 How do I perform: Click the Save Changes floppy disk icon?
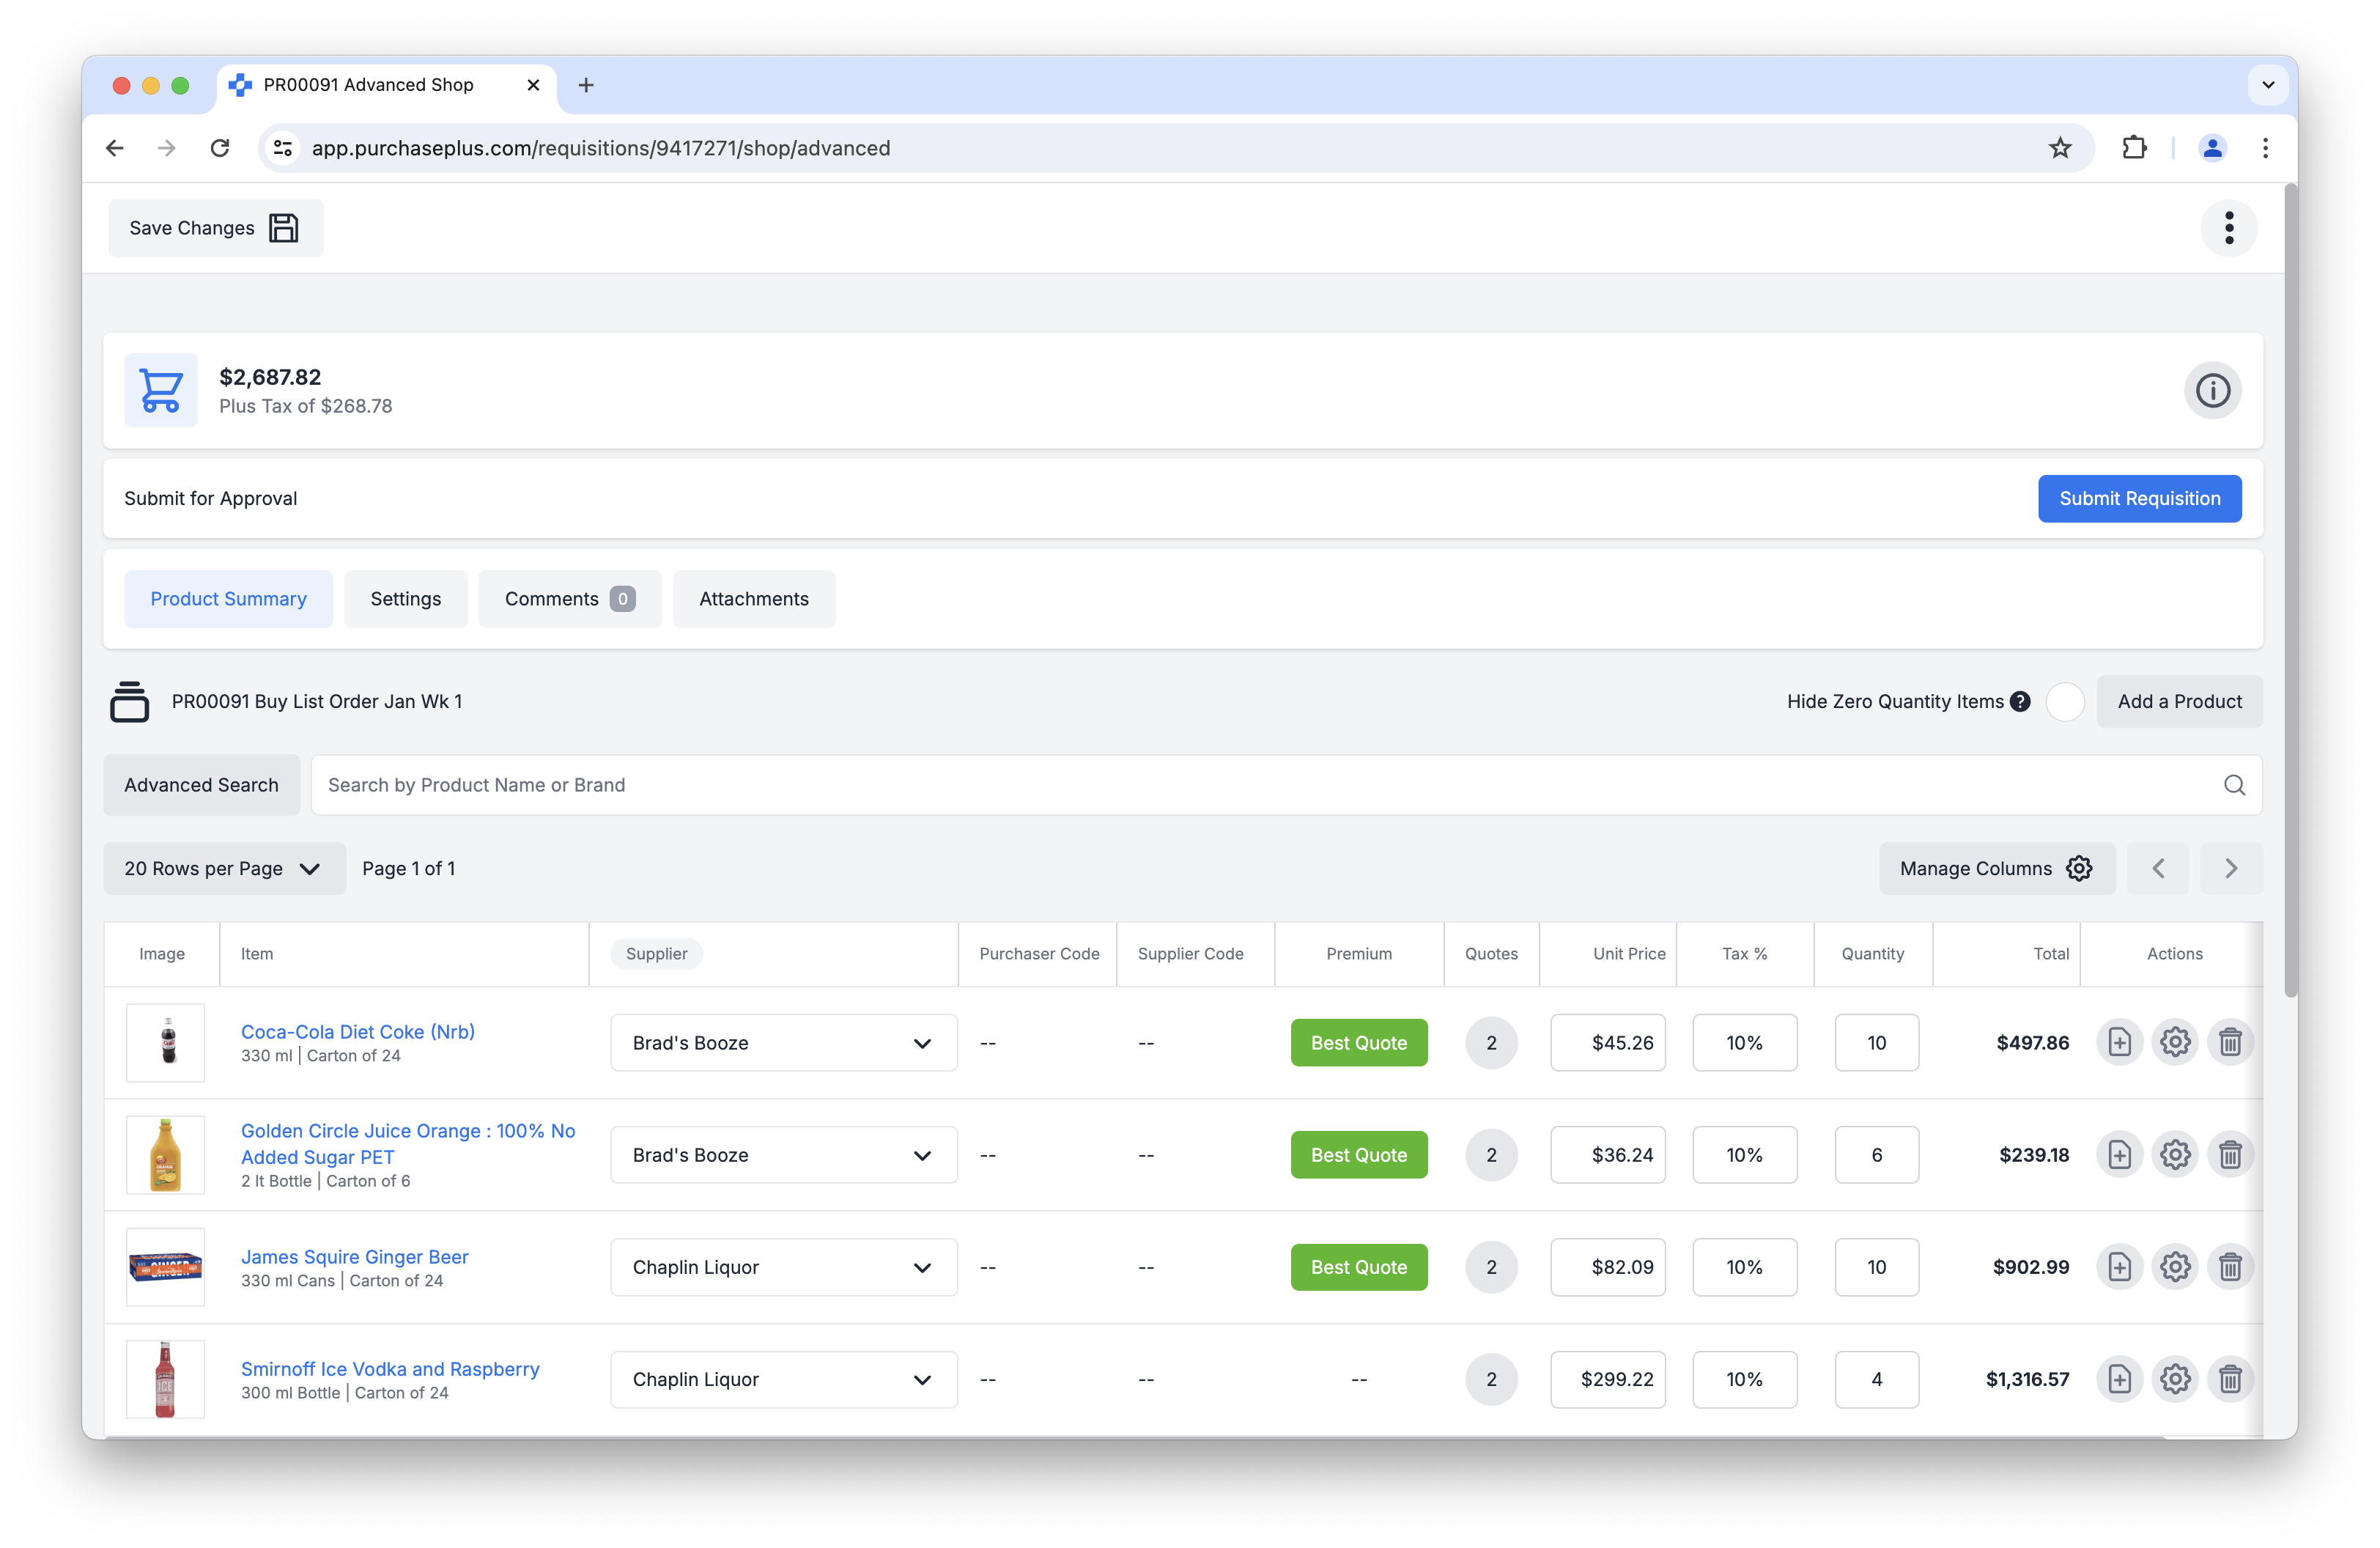[x=284, y=228]
